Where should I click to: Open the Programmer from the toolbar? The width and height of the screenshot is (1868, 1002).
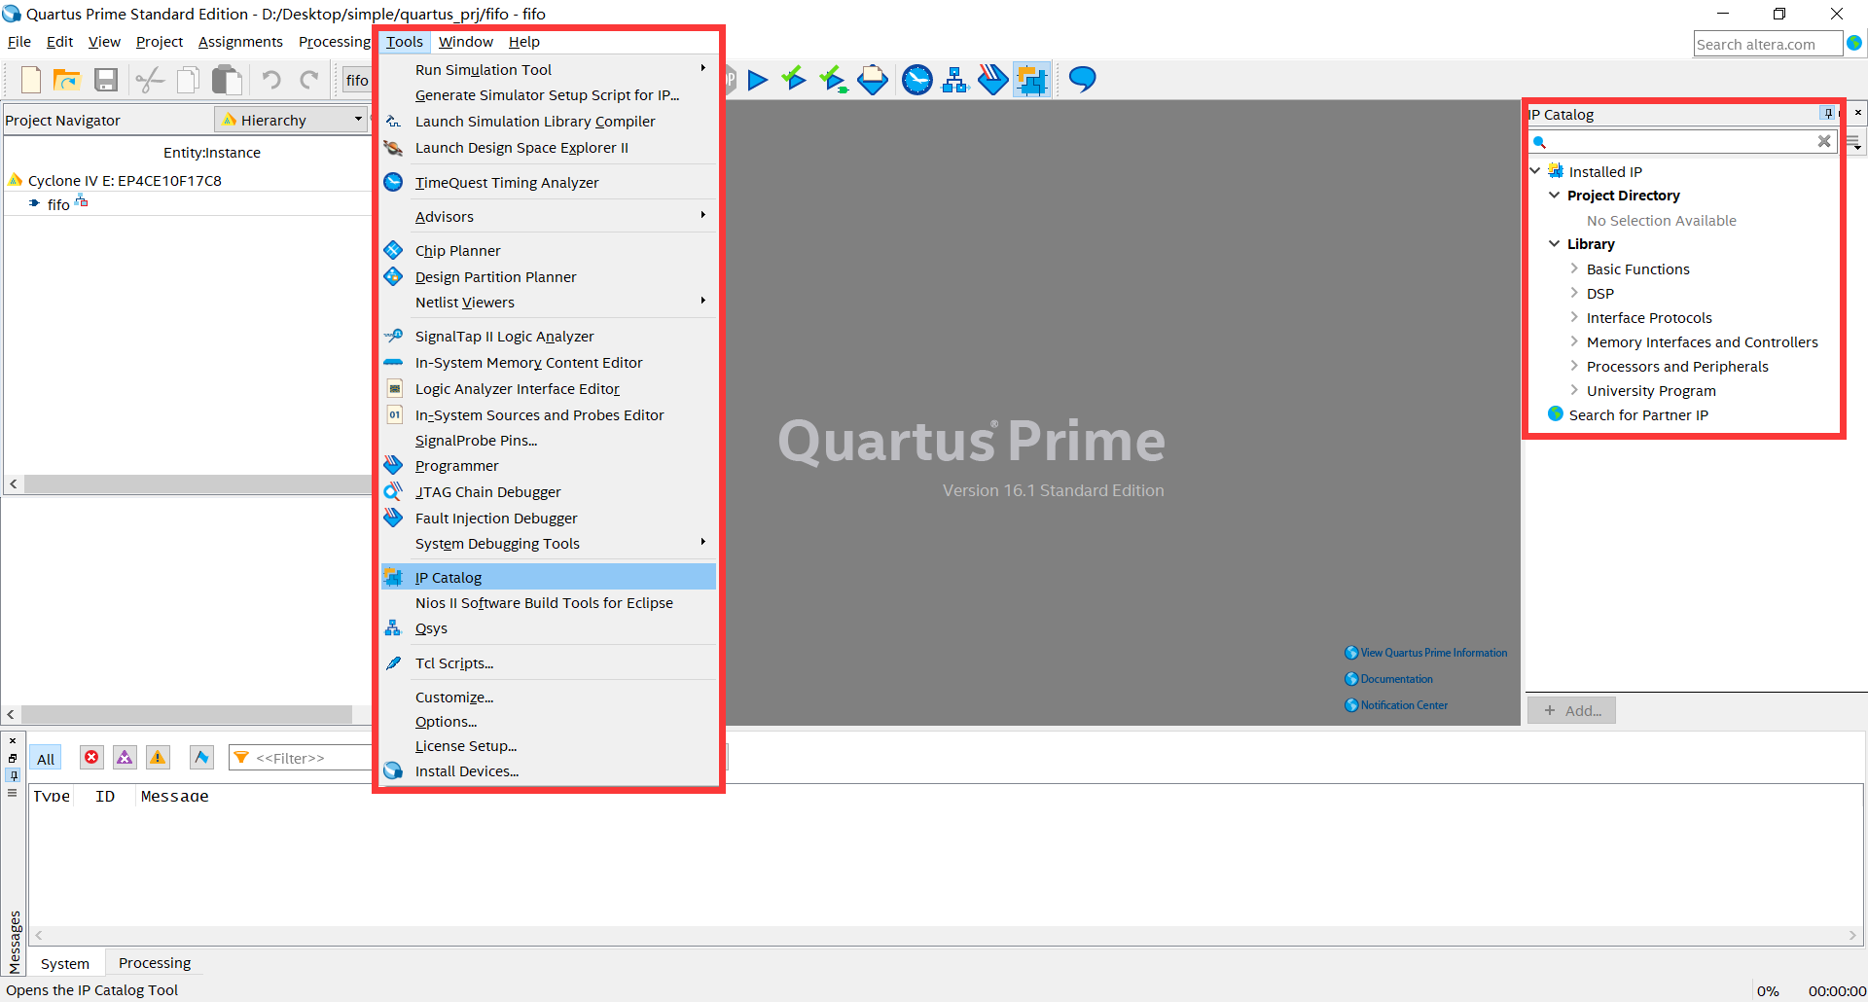pos(873,80)
